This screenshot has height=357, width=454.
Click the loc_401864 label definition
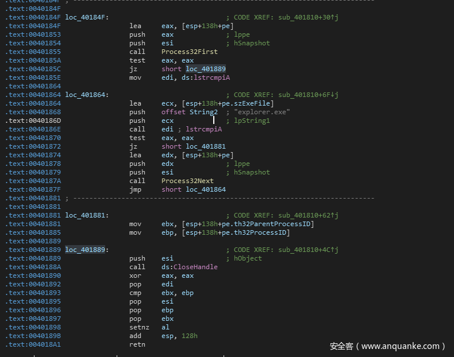coord(86,95)
